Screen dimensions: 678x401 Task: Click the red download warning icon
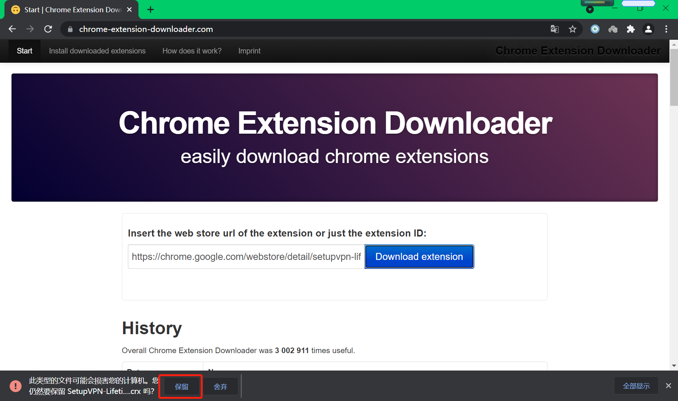coord(16,386)
